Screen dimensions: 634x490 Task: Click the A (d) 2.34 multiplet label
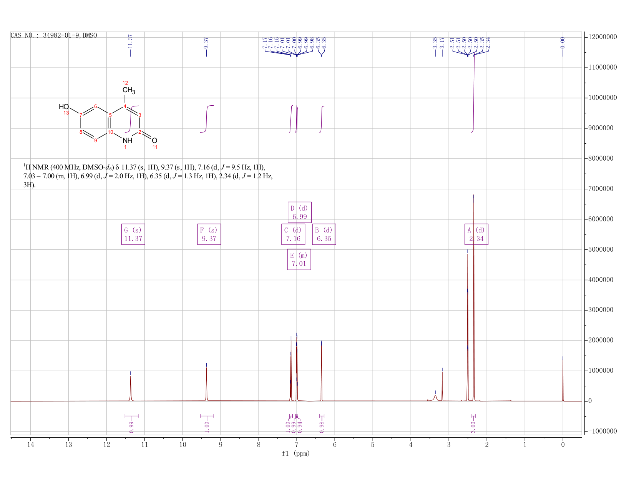(x=476, y=234)
